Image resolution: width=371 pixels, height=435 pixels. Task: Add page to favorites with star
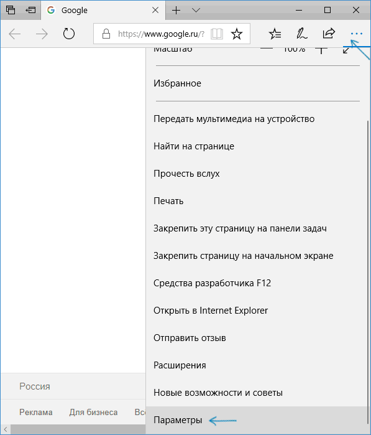pyautogui.click(x=237, y=34)
